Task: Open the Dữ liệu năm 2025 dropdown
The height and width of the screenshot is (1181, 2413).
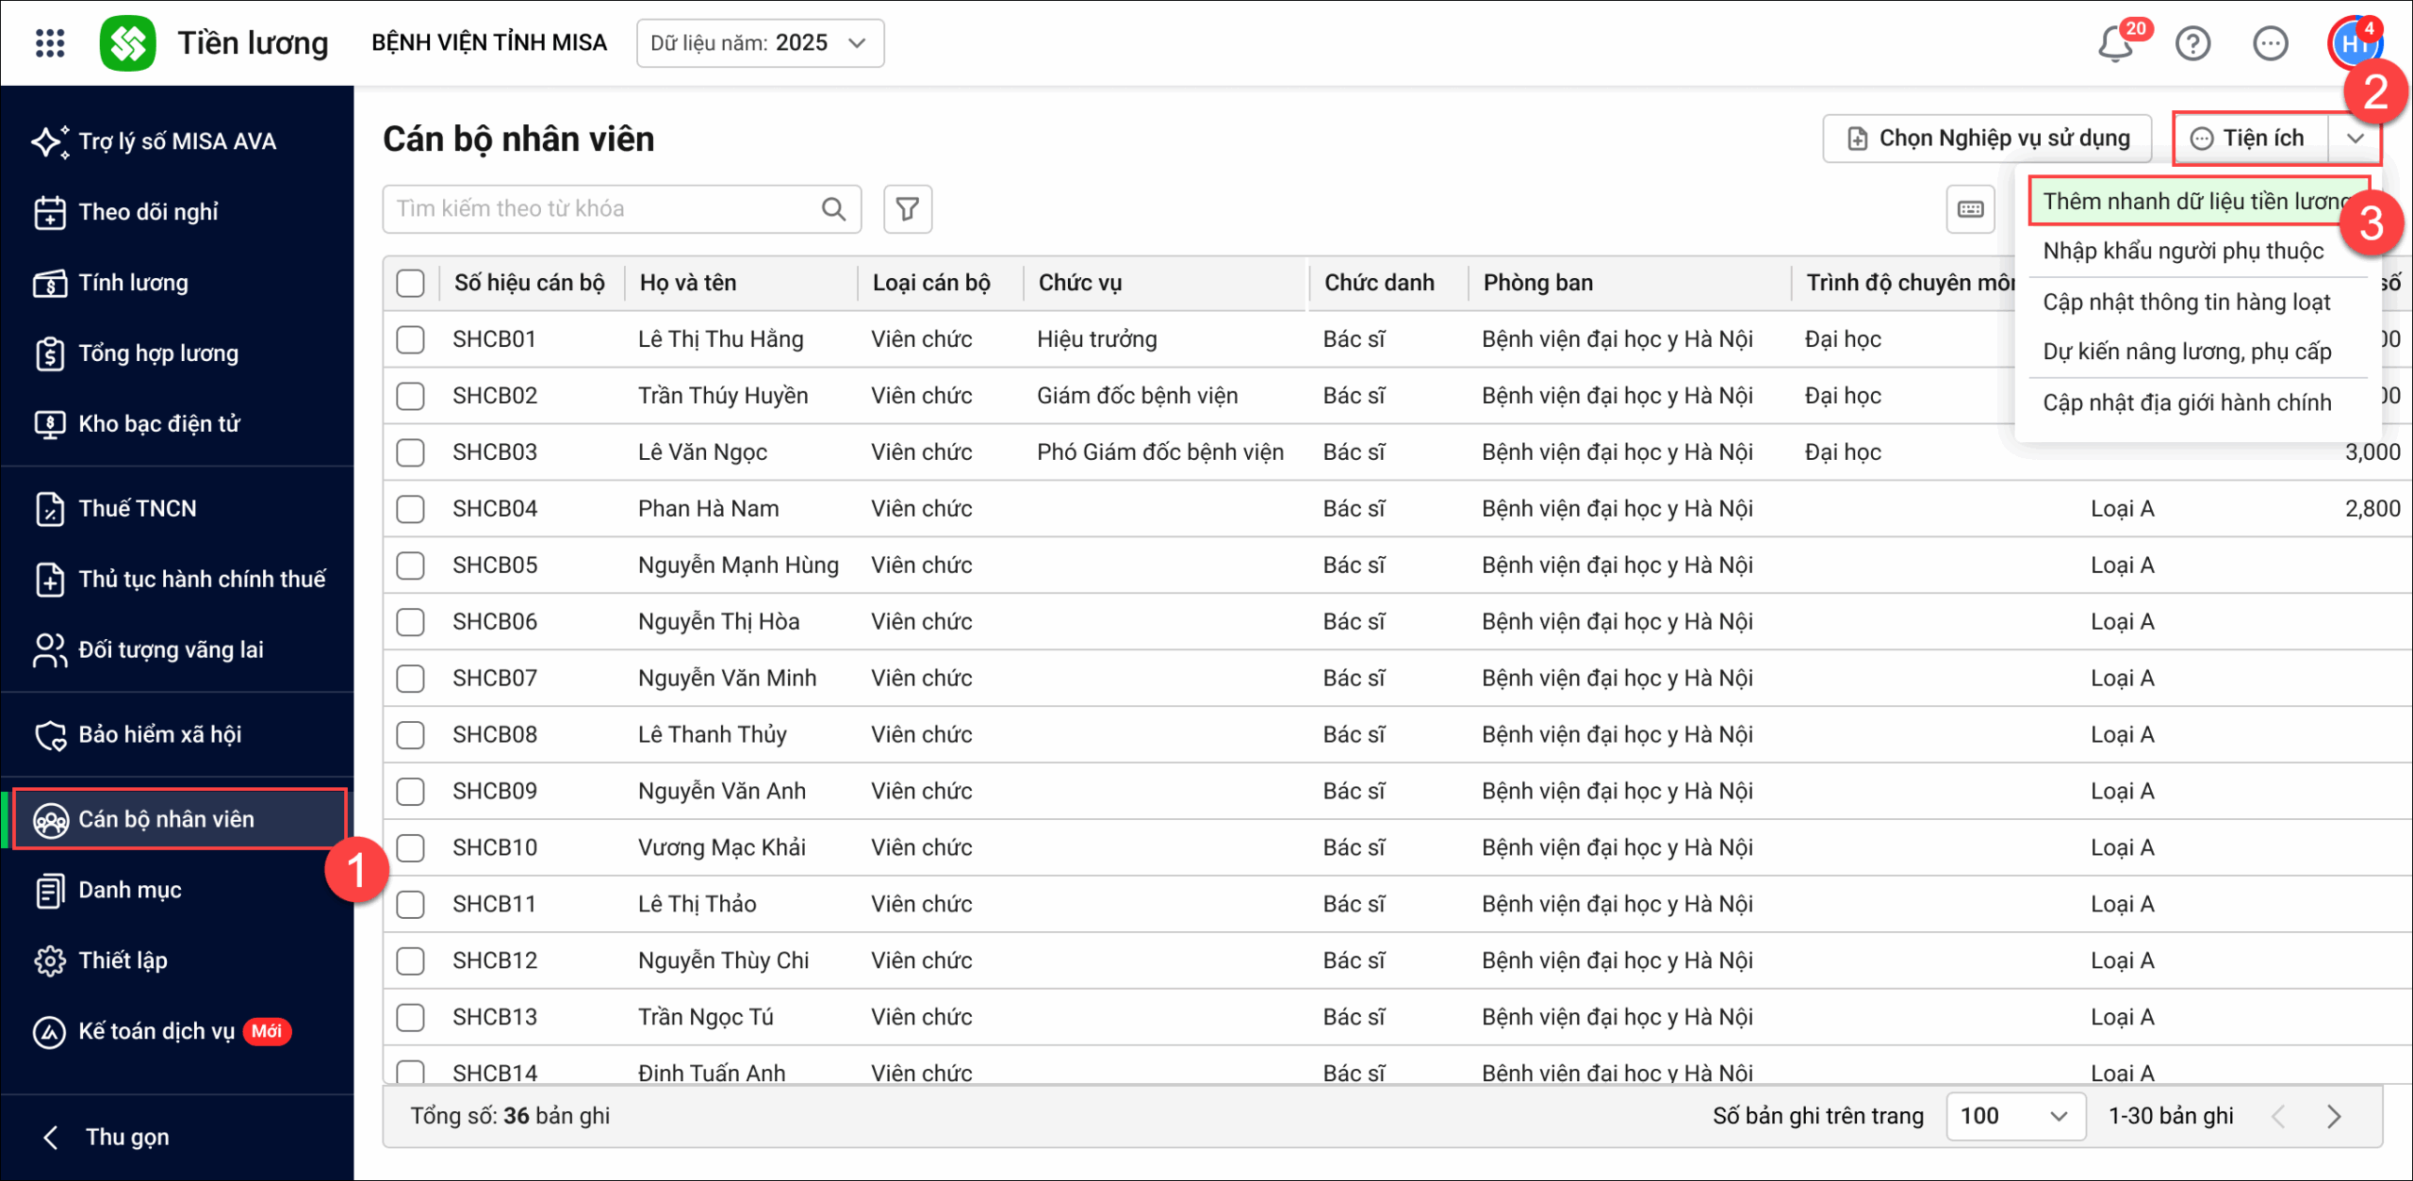Action: (760, 43)
